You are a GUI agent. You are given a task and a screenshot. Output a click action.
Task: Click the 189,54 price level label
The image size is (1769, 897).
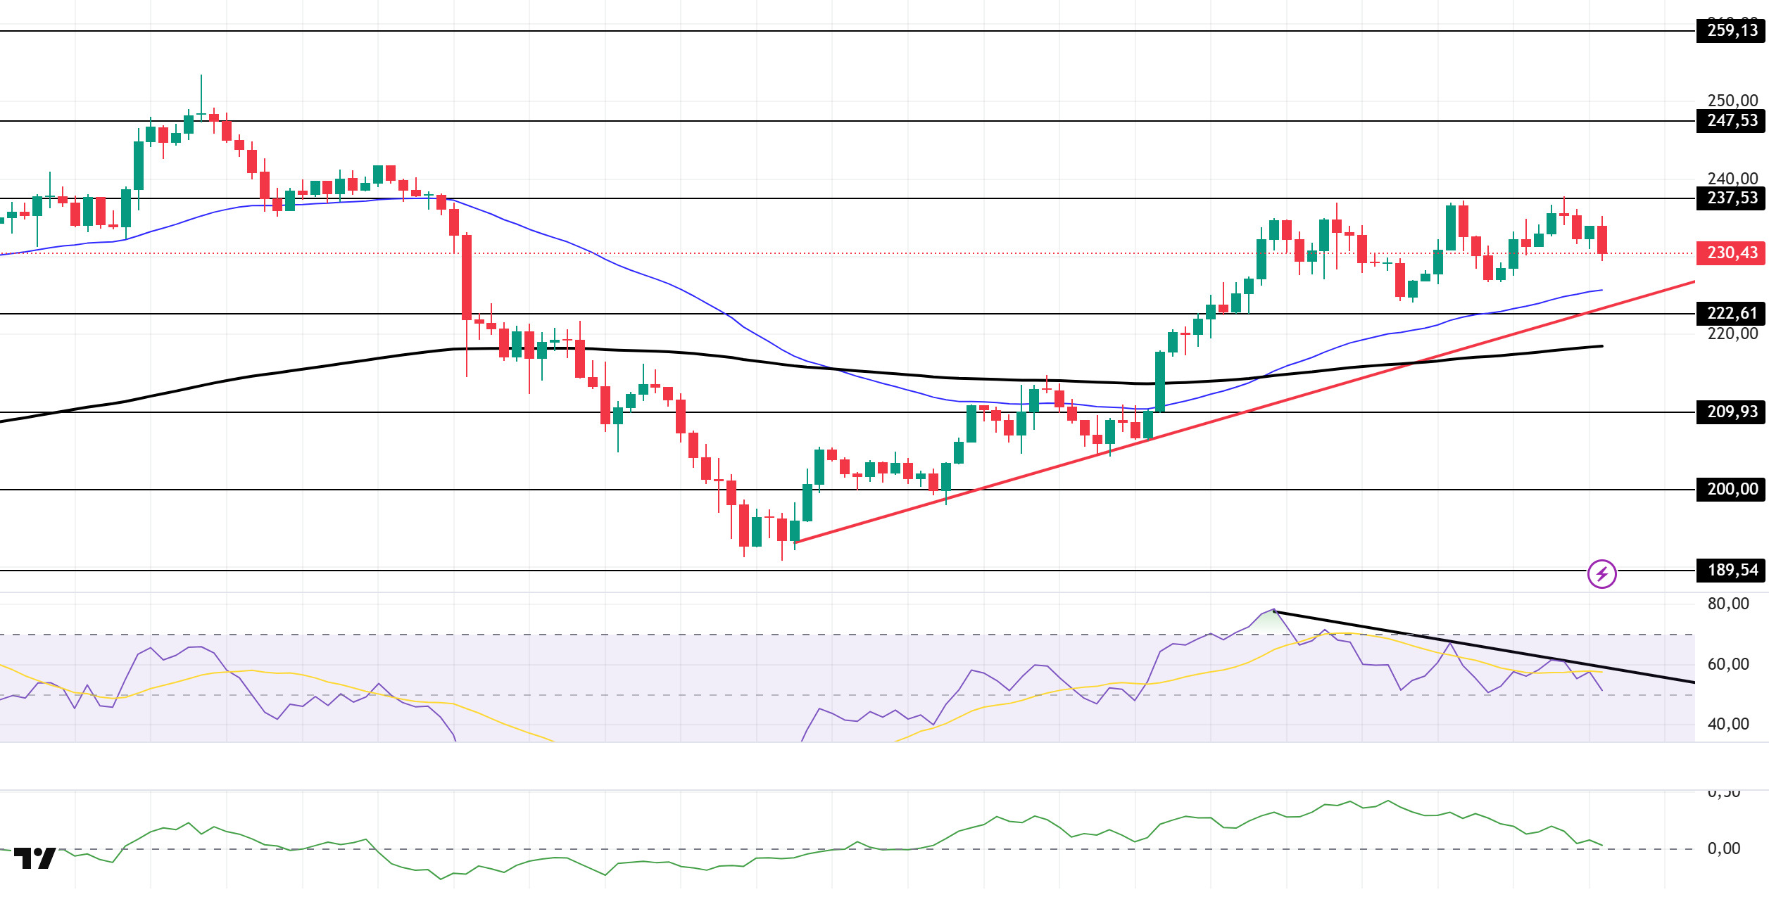click(1731, 570)
